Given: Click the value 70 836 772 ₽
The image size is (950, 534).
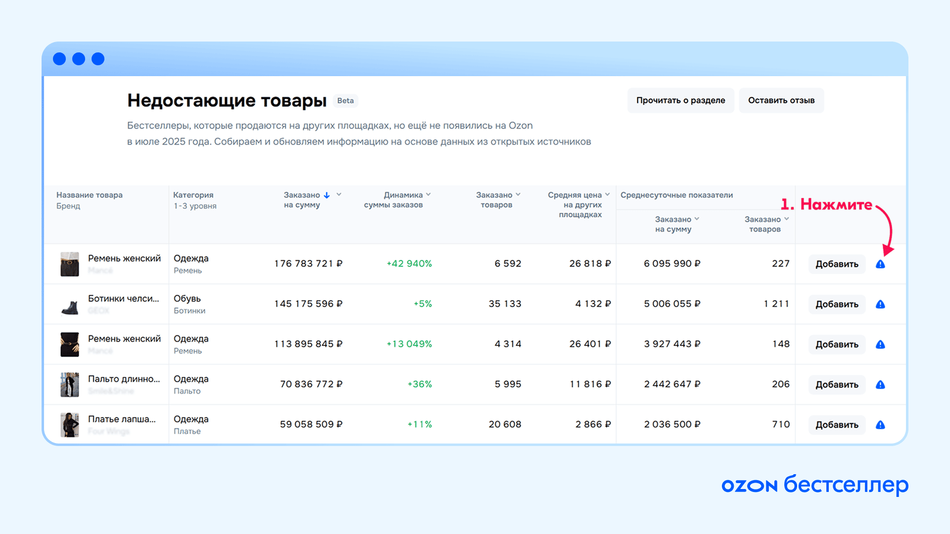Looking at the screenshot, I should [x=311, y=384].
